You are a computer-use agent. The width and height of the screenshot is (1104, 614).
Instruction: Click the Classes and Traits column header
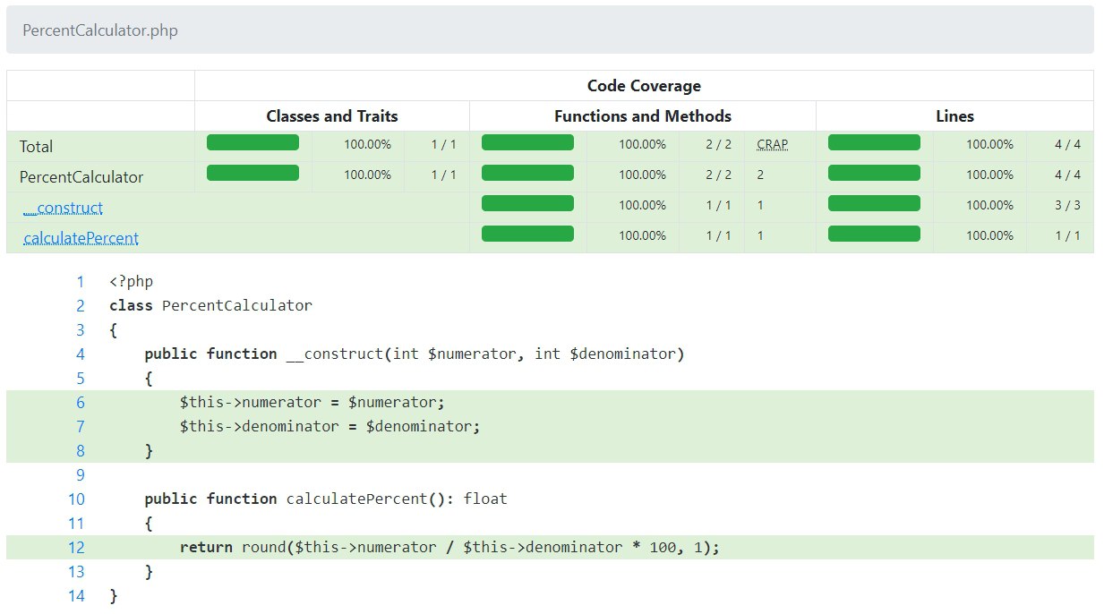click(x=332, y=116)
